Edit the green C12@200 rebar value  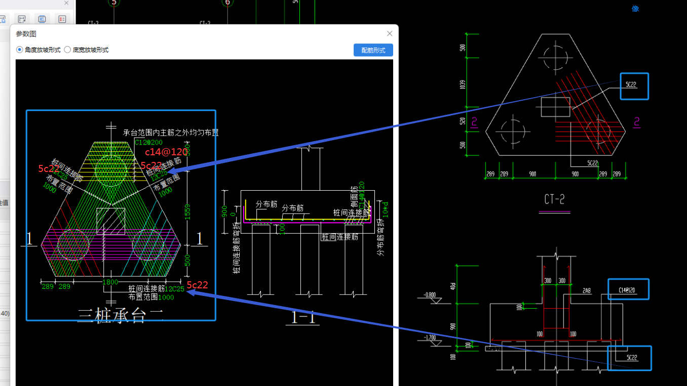[x=148, y=143]
